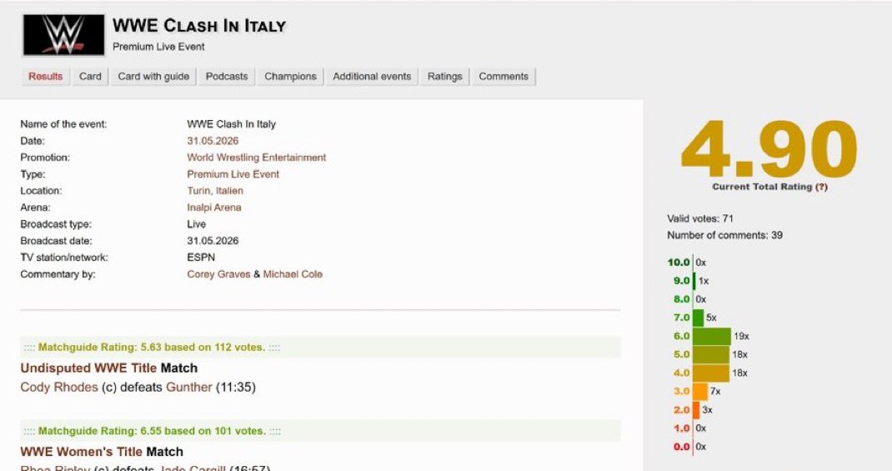Click the Number of comments: 39 text
892x471 pixels.
coord(724,235)
